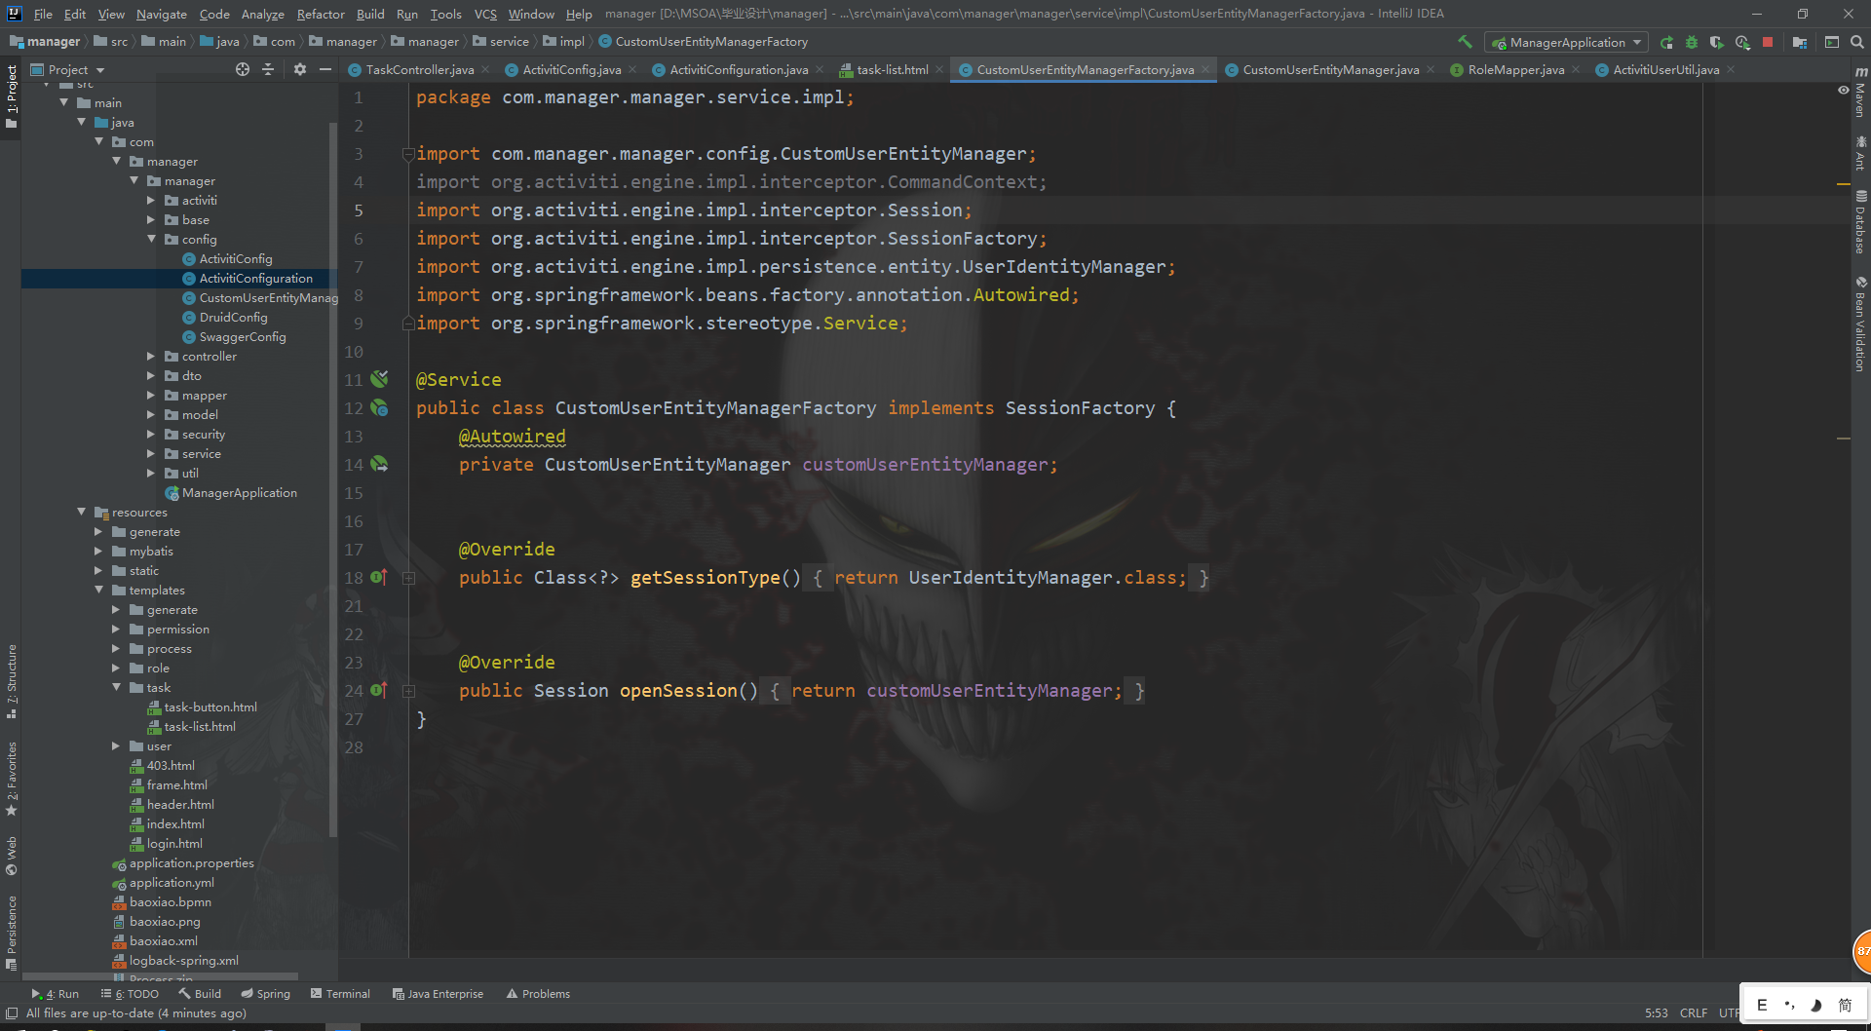
Task: Open the Persistence tool window on the left sidebar
Action: click(12, 933)
